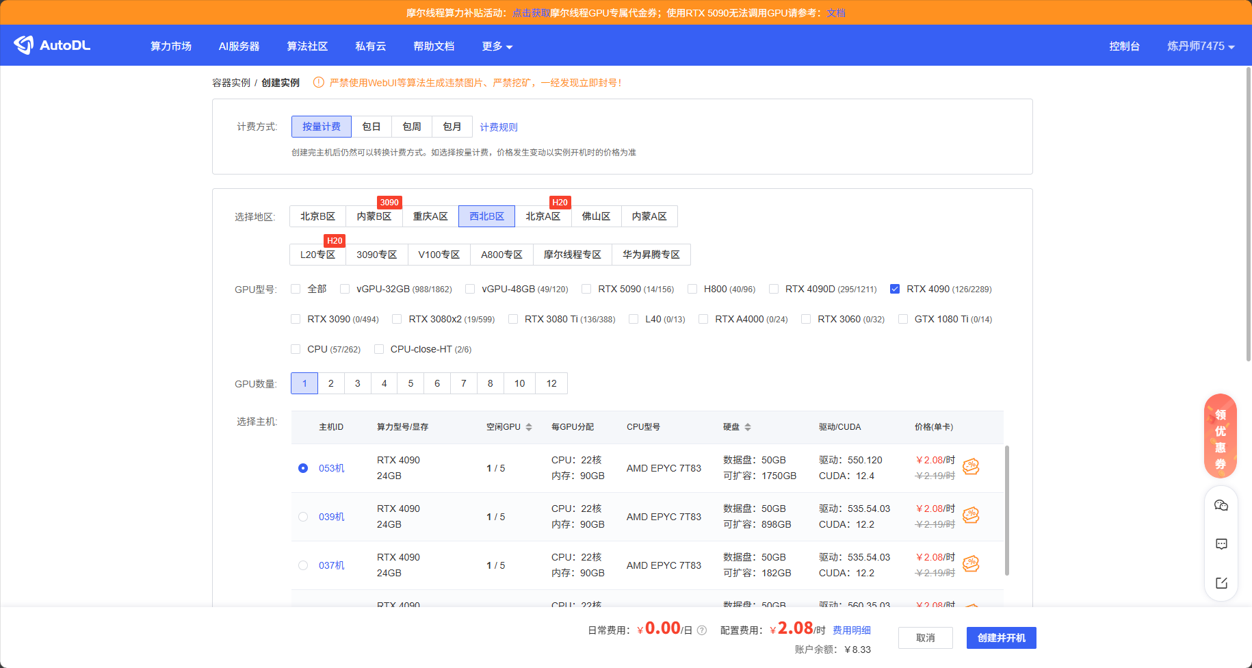Select host 037机 radio button
The width and height of the screenshot is (1252, 668).
[x=303, y=565]
